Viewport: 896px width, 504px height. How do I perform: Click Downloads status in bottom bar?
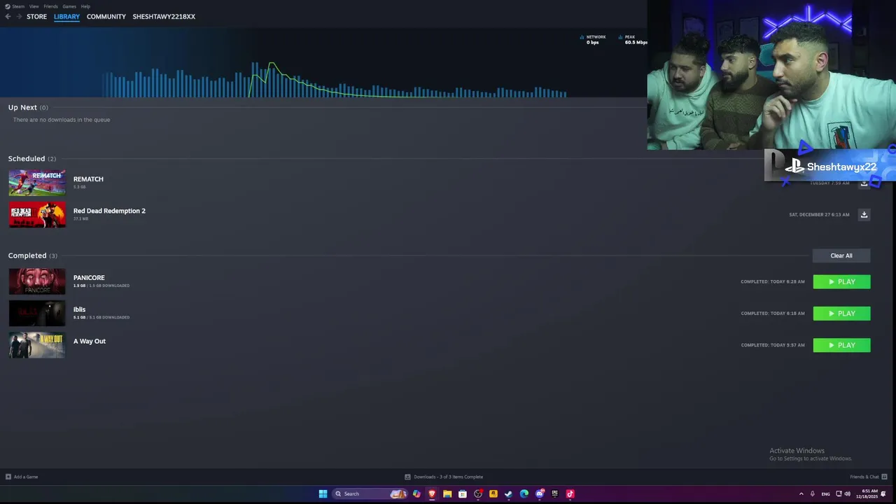[444, 477]
